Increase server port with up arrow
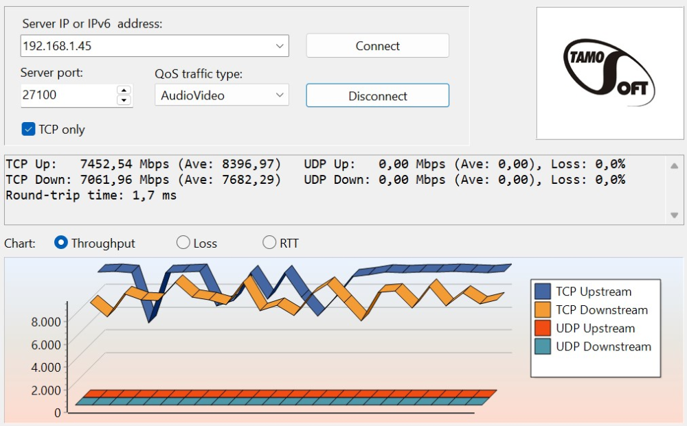 coord(124,90)
